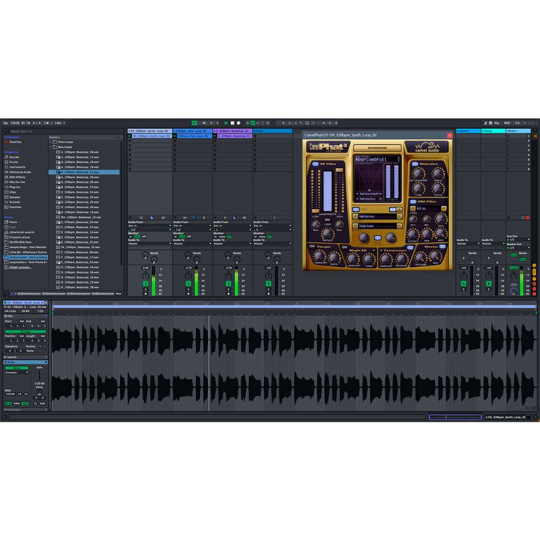The height and width of the screenshot is (540, 540).
Task: Enable the Key map mode switch
Action: (497, 123)
